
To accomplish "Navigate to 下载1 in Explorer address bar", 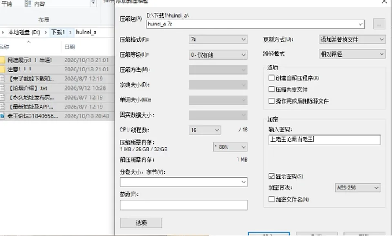I will coord(58,32).
